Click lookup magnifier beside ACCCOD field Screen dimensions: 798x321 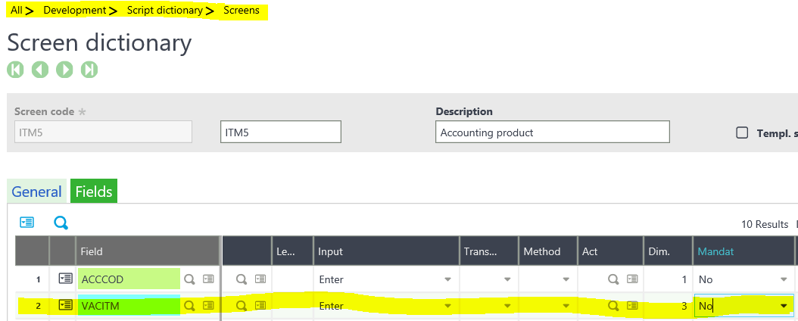tap(190, 279)
